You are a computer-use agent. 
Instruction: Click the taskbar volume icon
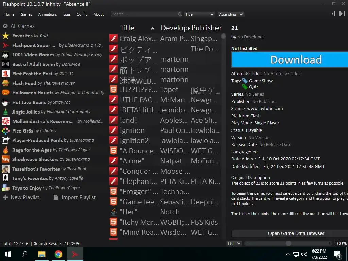click(x=304, y=254)
